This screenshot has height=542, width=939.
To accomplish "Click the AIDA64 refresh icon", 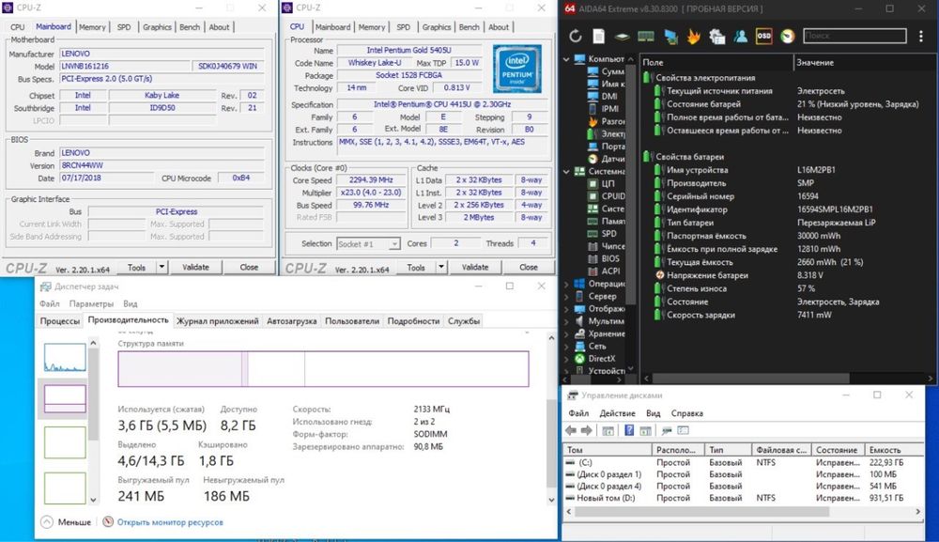I will pos(576,36).
